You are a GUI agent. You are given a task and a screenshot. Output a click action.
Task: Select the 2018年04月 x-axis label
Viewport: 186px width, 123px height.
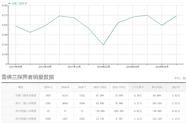point(133,67)
